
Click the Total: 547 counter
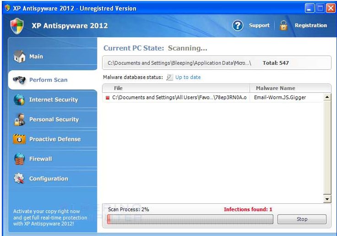[276, 63]
